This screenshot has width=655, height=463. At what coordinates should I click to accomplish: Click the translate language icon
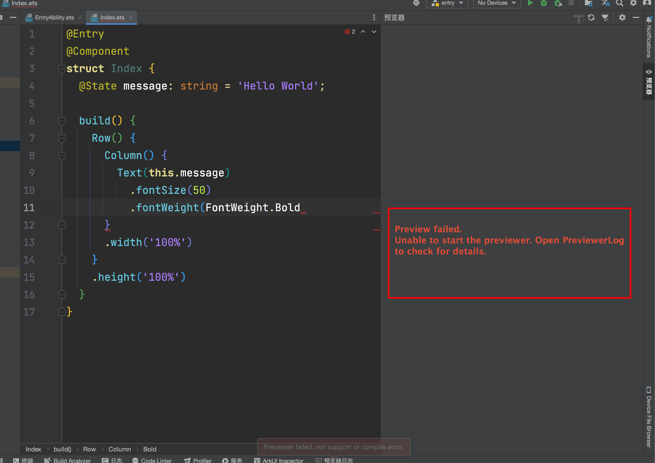pos(605,3)
